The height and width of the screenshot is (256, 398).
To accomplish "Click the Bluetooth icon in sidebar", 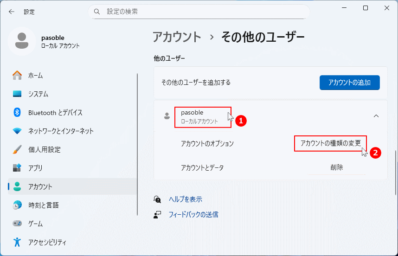I will coord(17,112).
